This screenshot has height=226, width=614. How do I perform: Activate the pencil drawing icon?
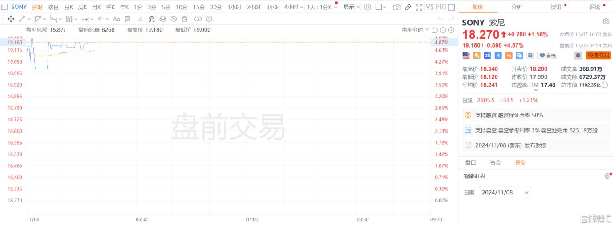click(x=408, y=7)
